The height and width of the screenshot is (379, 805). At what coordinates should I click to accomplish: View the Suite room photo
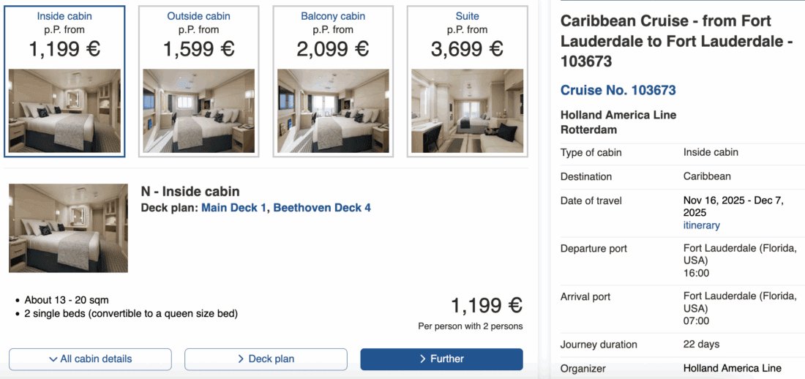[x=467, y=110]
